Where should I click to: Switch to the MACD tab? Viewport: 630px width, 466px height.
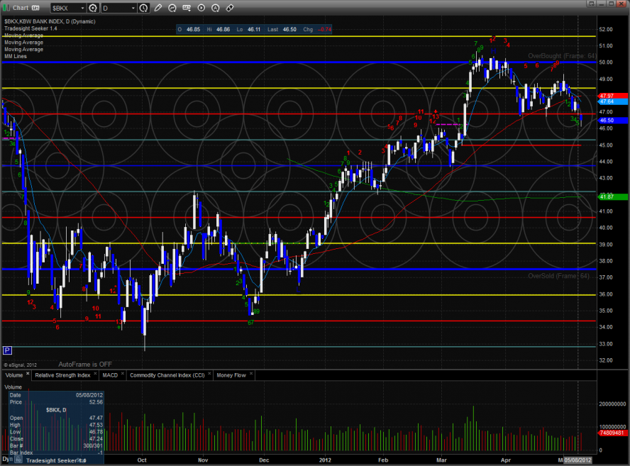click(x=109, y=374)
